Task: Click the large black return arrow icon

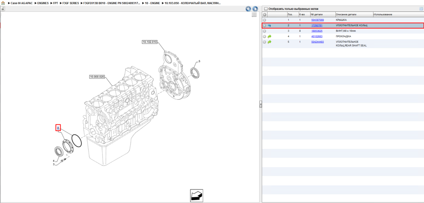Action: point(197,195)
